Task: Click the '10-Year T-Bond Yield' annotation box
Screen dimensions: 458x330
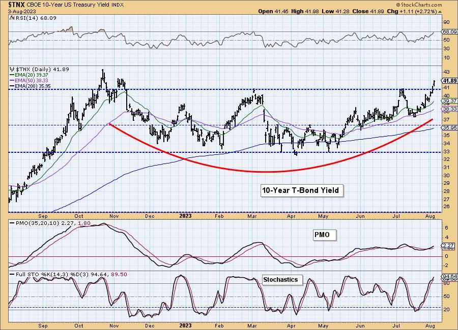Action: [x=302, y=191]
